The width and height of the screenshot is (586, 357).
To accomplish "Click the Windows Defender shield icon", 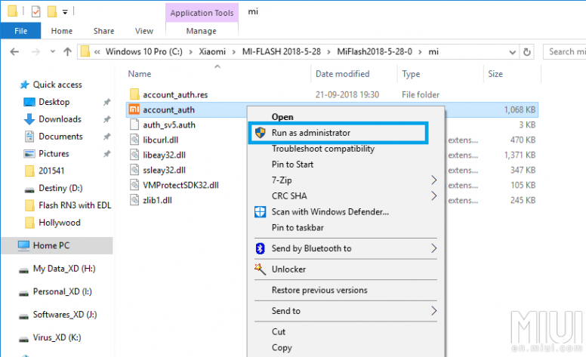I will click(260, 212).
